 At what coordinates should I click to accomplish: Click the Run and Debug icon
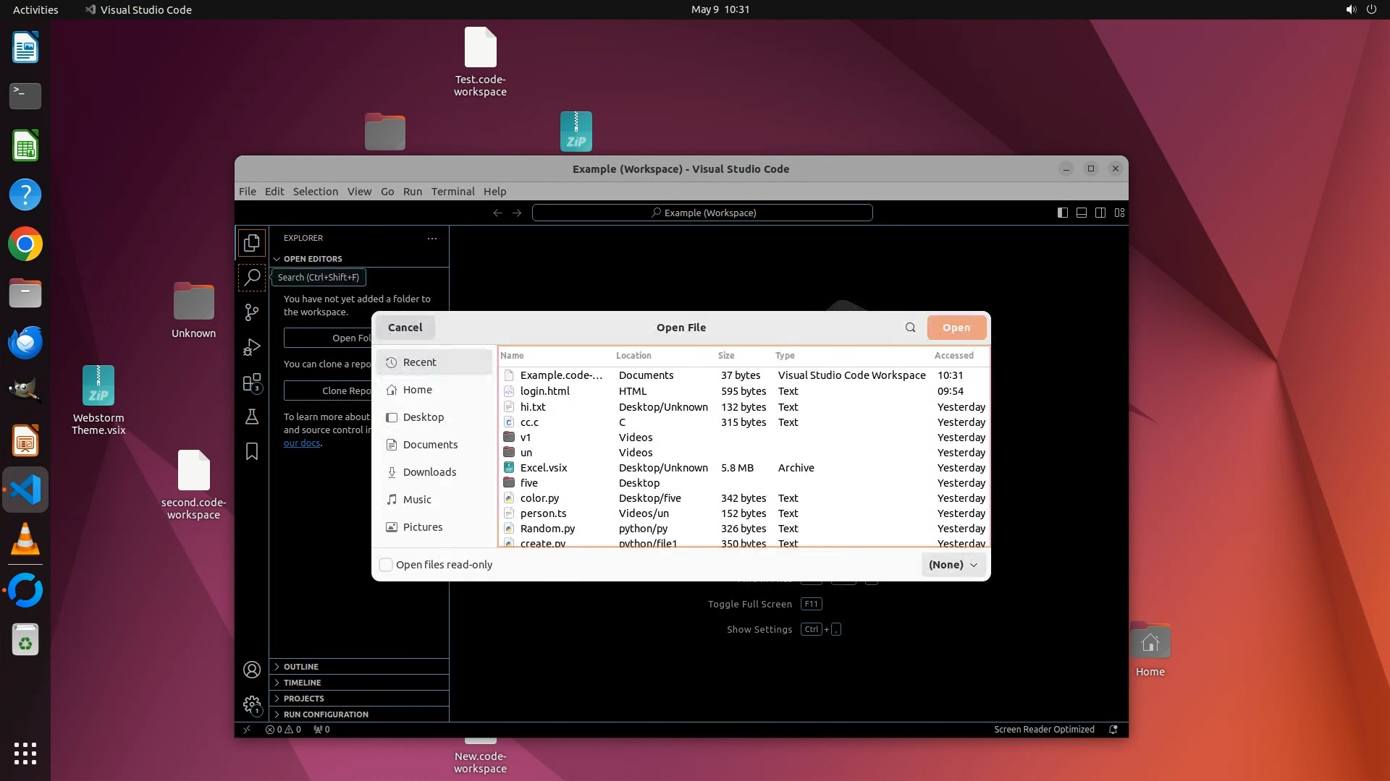point(251,347)
